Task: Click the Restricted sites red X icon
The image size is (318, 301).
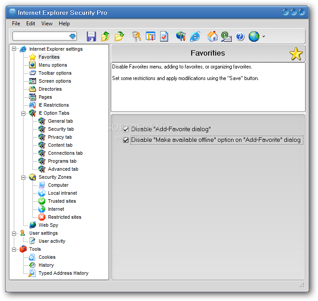Action: (x=42, y=217)
